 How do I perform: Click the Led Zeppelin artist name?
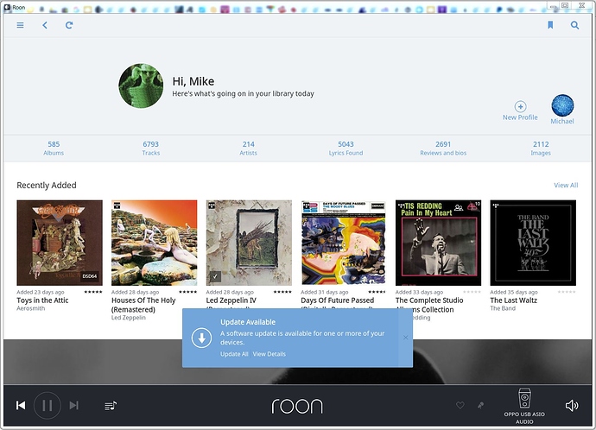click(x=129, y=318)
